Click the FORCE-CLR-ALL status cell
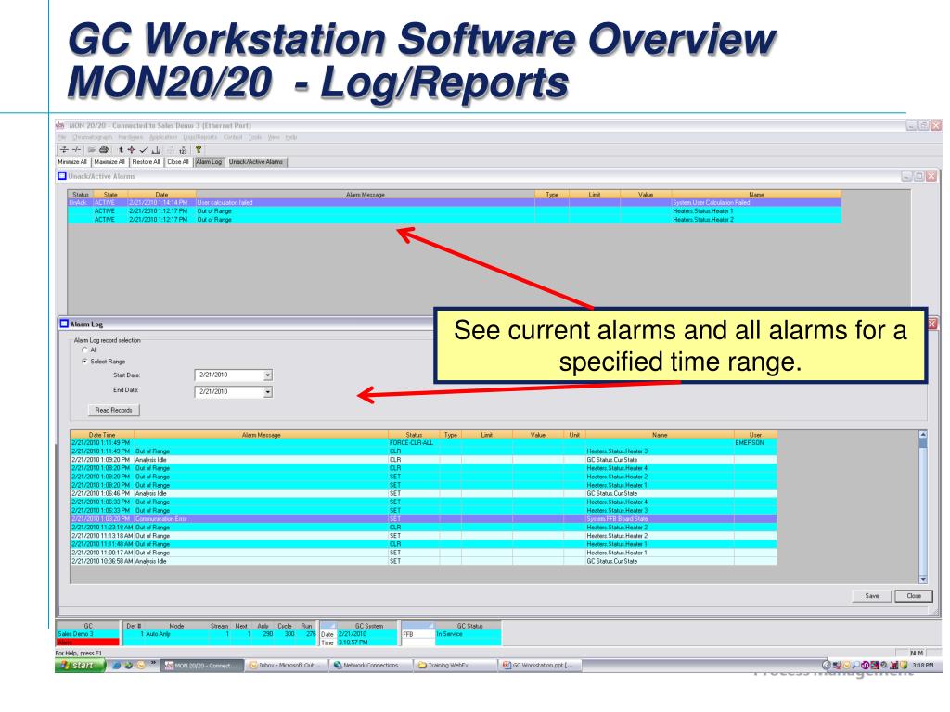This screenshot has height=712, width=950. [414, 443]
